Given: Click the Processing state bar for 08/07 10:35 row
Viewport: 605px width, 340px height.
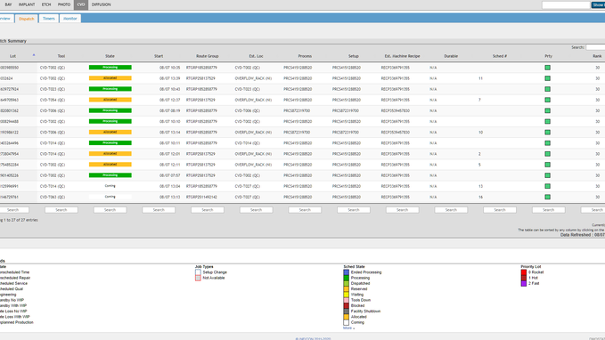Looking at the screenshot, I should 110,68.
